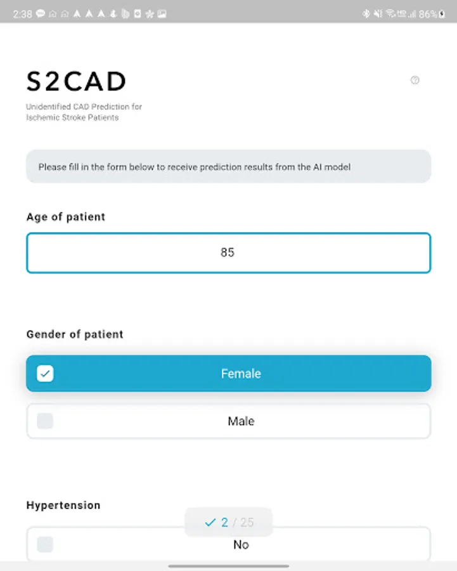Uncheck the Female checkbox
457x571 pixels.
click(x=45, y=374)
